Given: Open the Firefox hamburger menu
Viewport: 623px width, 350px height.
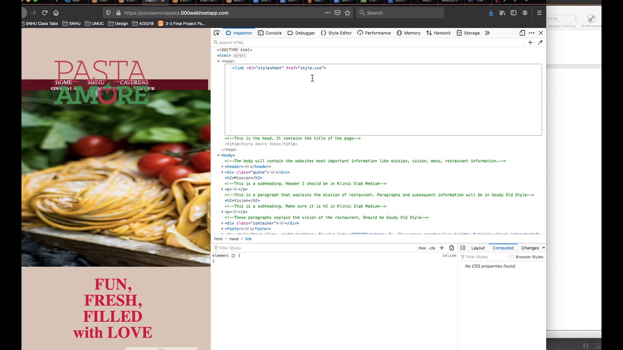Looking at the screenshot, I should coord(539,13).
